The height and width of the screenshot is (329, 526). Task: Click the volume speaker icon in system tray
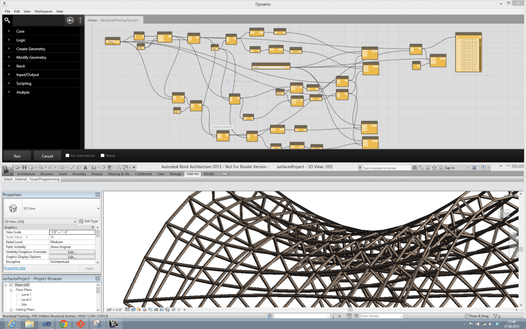point(490,324)
